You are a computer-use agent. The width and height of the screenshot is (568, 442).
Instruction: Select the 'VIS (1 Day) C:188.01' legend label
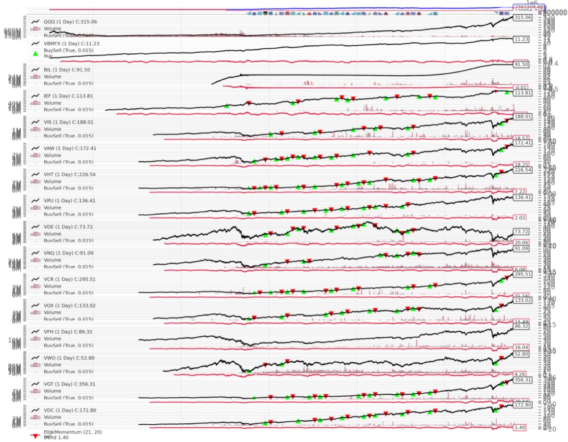tap(68, 122)
